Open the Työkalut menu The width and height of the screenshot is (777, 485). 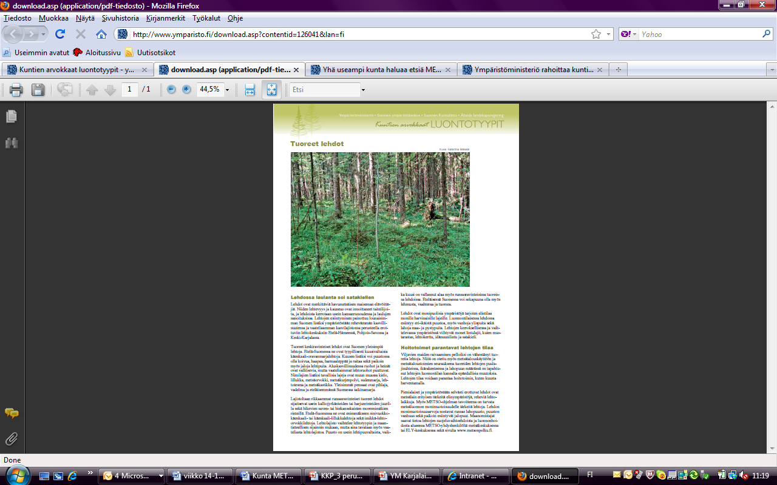206,18
